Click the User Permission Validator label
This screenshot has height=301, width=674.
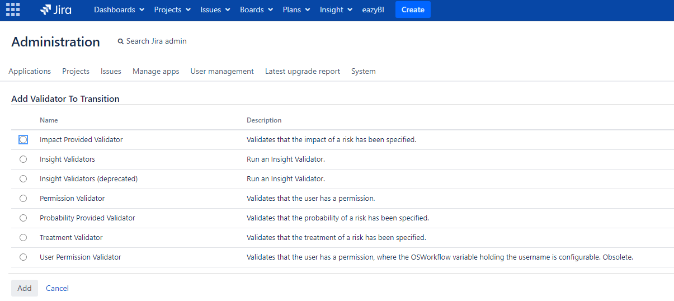[81, 257]
